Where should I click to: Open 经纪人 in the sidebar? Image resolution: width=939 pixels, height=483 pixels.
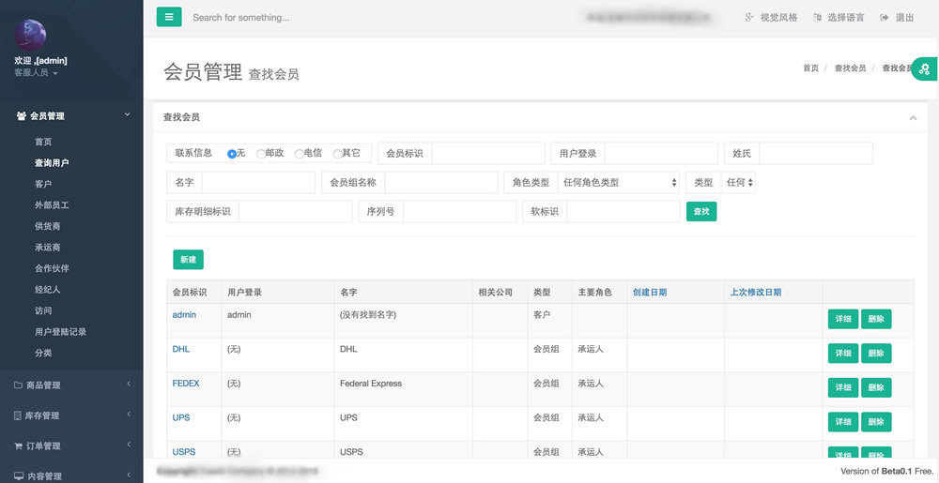tap(47, 290)
